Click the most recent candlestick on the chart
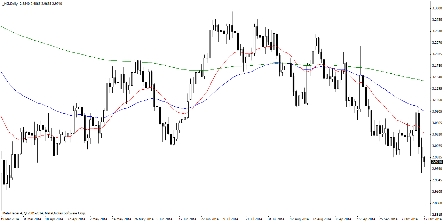Image resolution: width=444 pixels, height=222 pixels. click(x=424, y=159)
